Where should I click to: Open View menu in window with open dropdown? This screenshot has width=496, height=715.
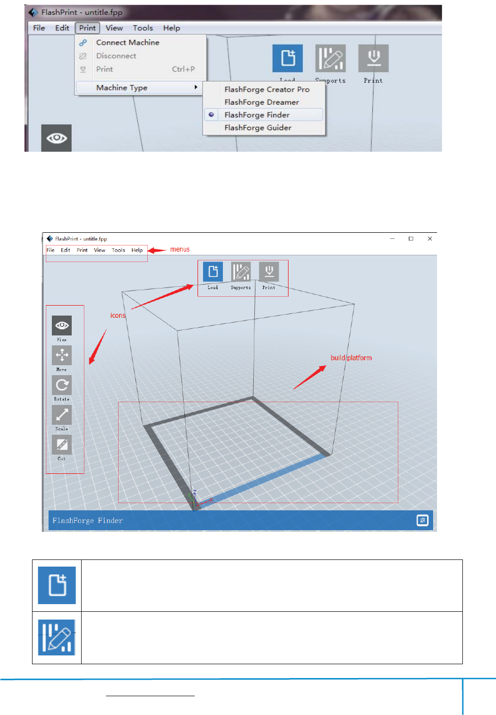114,28
